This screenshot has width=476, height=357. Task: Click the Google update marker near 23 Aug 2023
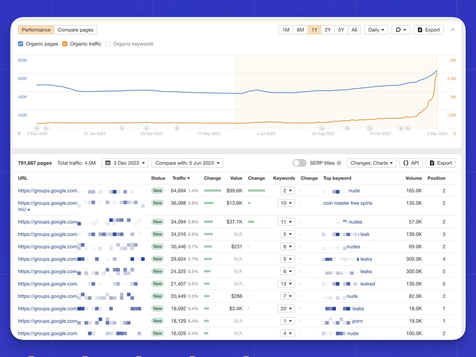(322, 128)
